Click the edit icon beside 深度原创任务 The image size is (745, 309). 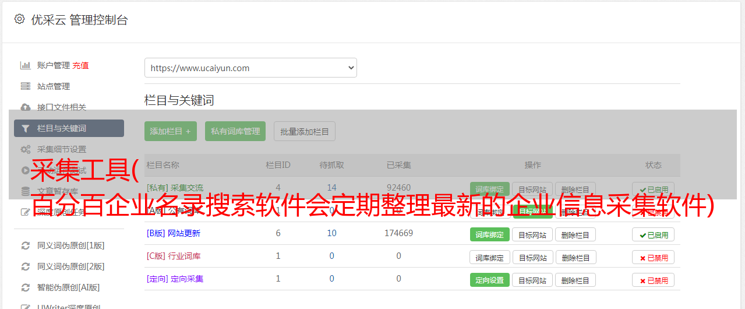click(26, 212)
